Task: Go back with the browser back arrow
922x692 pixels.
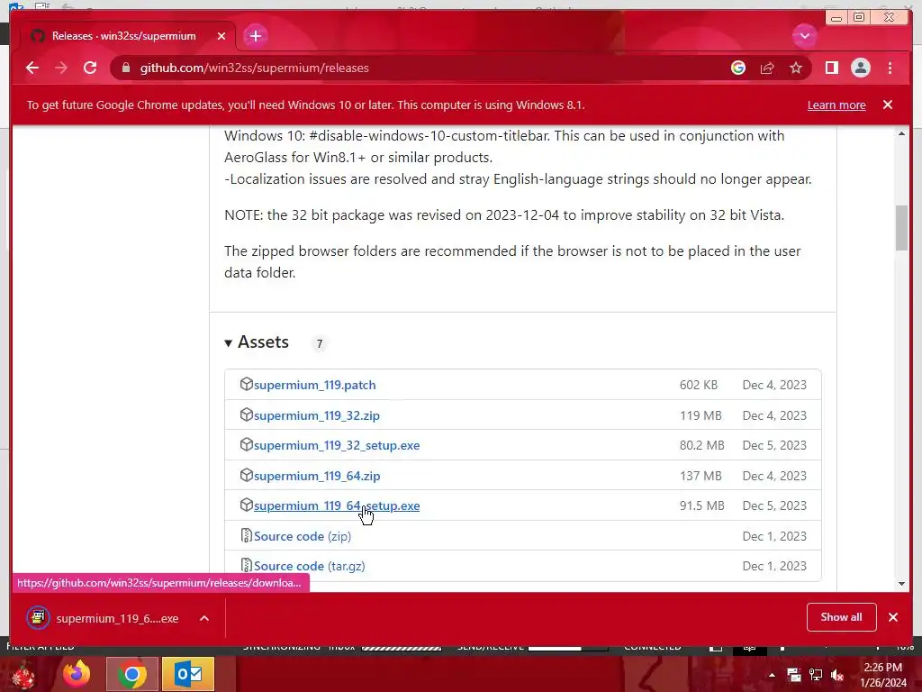Action: [32, 68]
